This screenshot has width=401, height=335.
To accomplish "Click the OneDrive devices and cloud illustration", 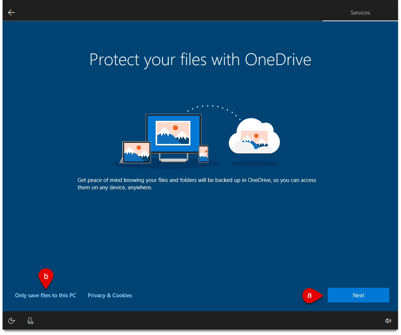I will click(196, 136).
